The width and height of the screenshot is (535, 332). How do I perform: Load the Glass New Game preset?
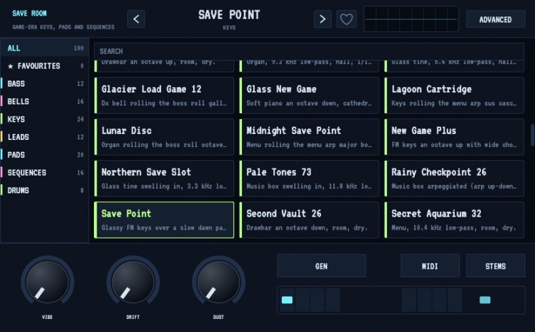click(x=309, y=95)
